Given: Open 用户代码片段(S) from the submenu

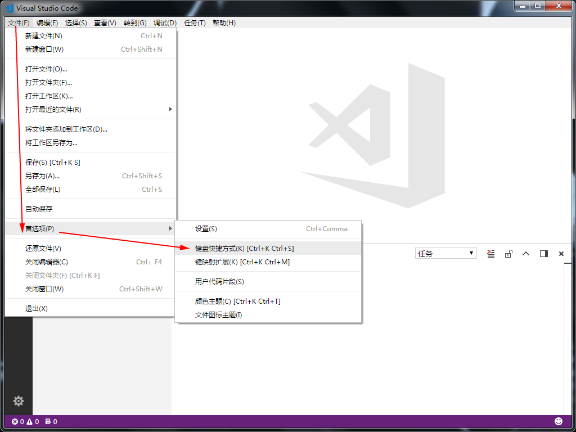Looking at the screenshot, I should 268,282.
